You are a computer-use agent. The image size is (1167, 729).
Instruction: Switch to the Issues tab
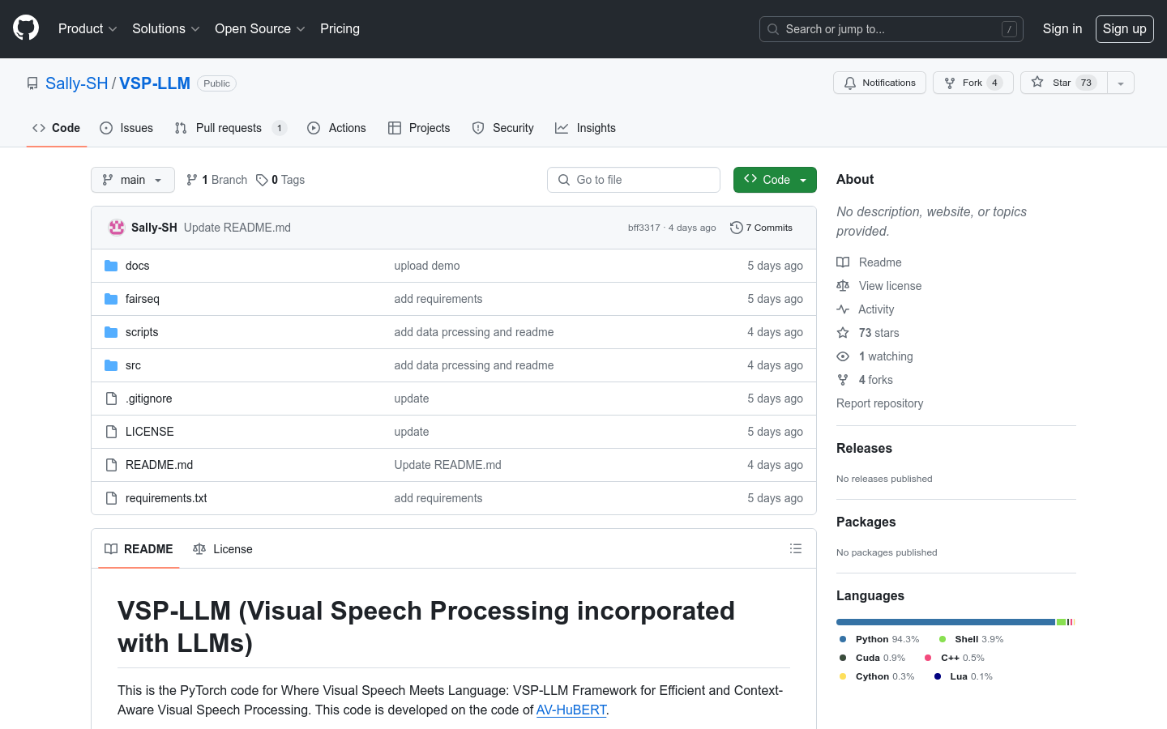126,128
